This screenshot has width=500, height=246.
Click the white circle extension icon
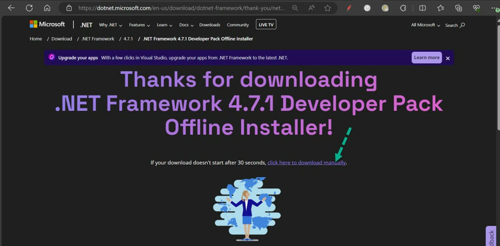pos(367,8)
